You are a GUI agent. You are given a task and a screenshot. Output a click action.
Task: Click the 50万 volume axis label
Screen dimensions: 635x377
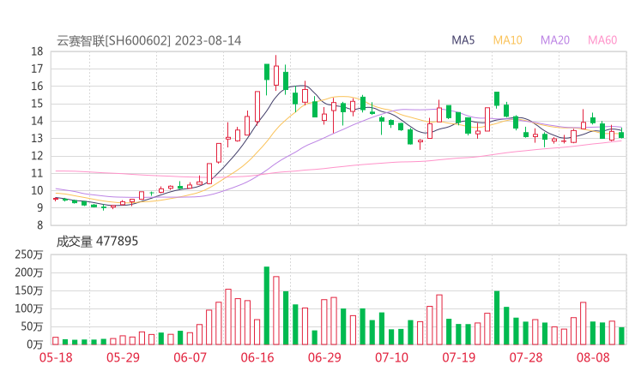click(32, 326)
